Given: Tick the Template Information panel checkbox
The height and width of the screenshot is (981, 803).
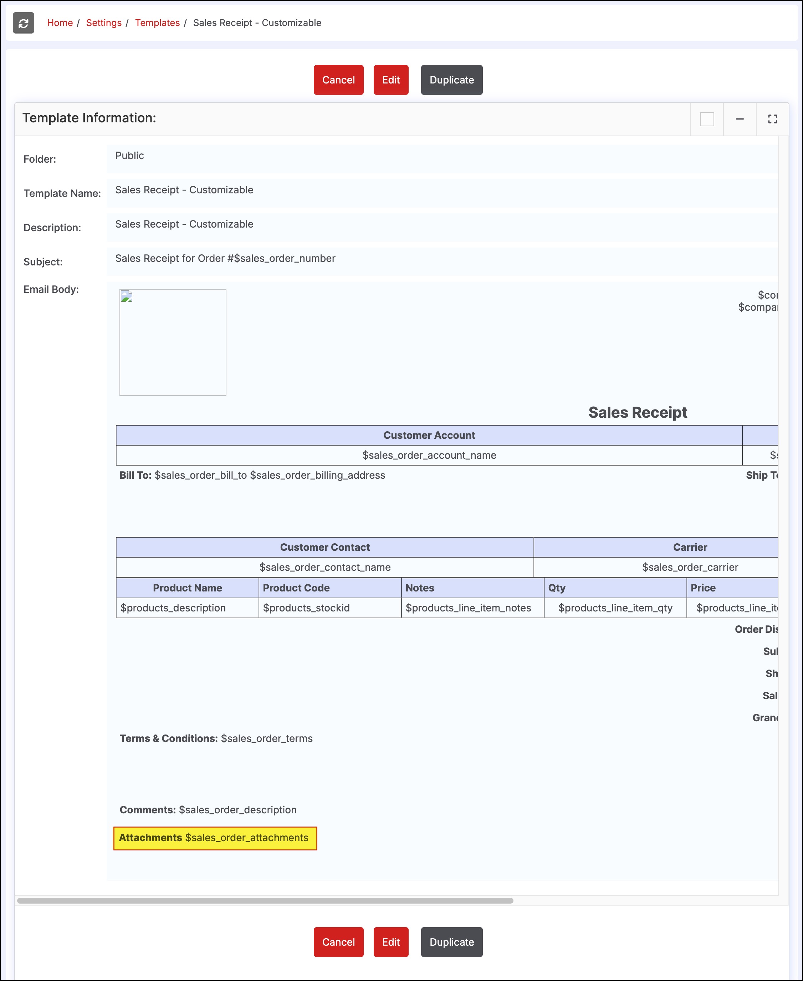Looking at the screenshot, I should click(707, 119).
